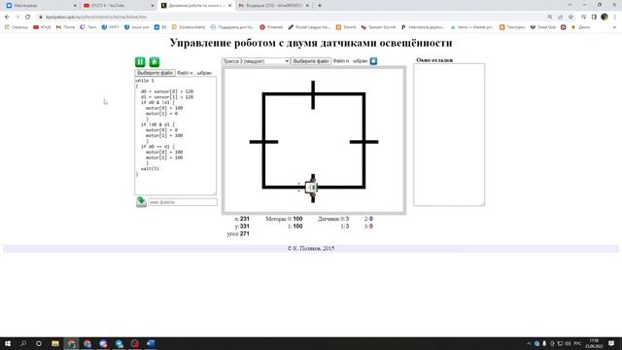
Task: Open the browser extensions icon
Action: pyautogui.click(x=583, y=17)
